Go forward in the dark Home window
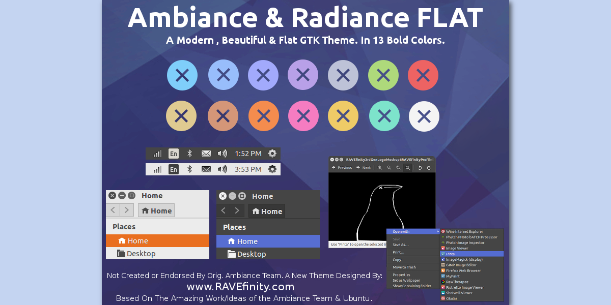 [237, 211]
